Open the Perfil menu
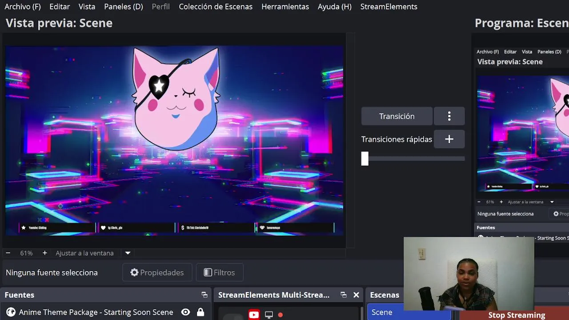Image resolution: width=569 pixels, height=320 pixels. coord(160,7)
